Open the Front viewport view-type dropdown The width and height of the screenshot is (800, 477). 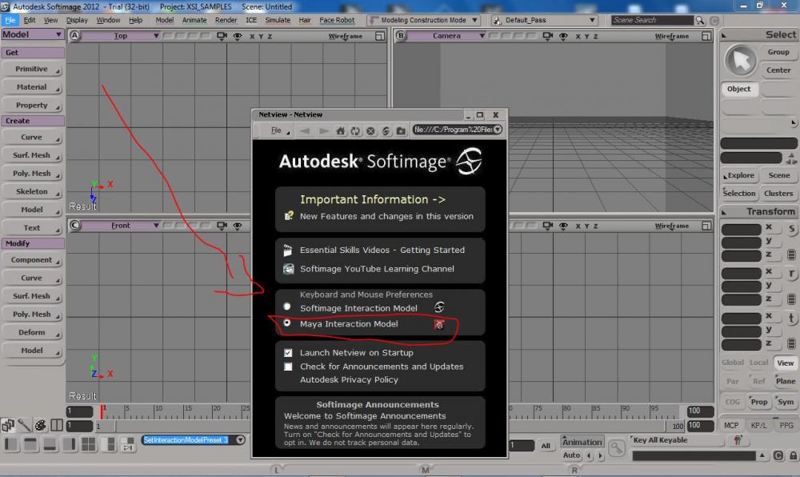(121, 226)
